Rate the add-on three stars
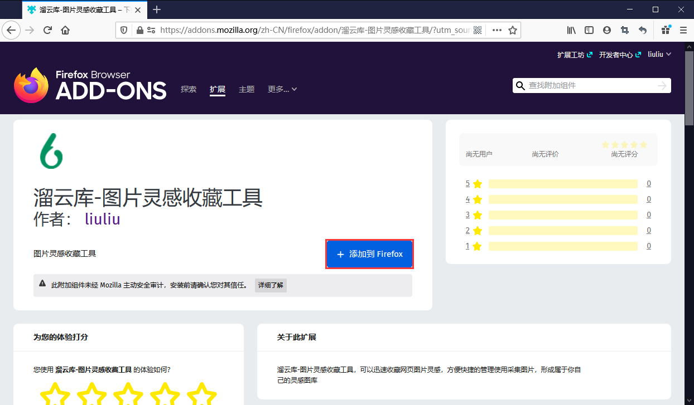694x405 pixels. pos(128,394)
